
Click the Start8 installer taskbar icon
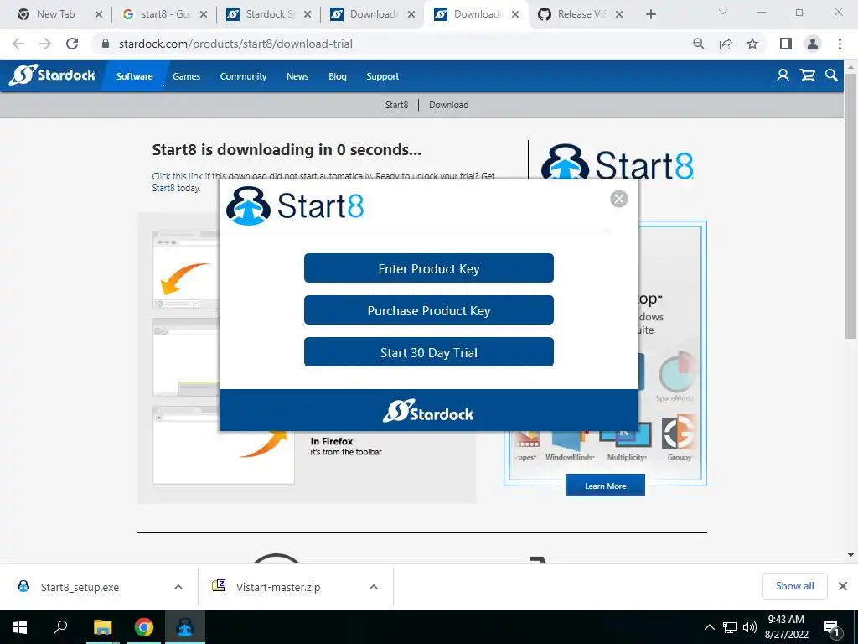[x=185, y=627]
